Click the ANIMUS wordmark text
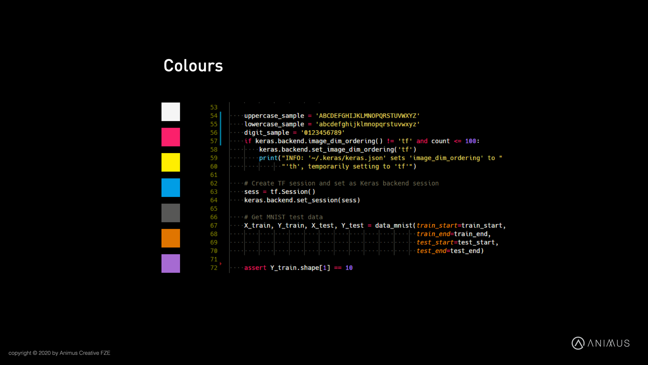Viewport: 648px width, 365px height. pyautogui.click(x=609, y=343)
